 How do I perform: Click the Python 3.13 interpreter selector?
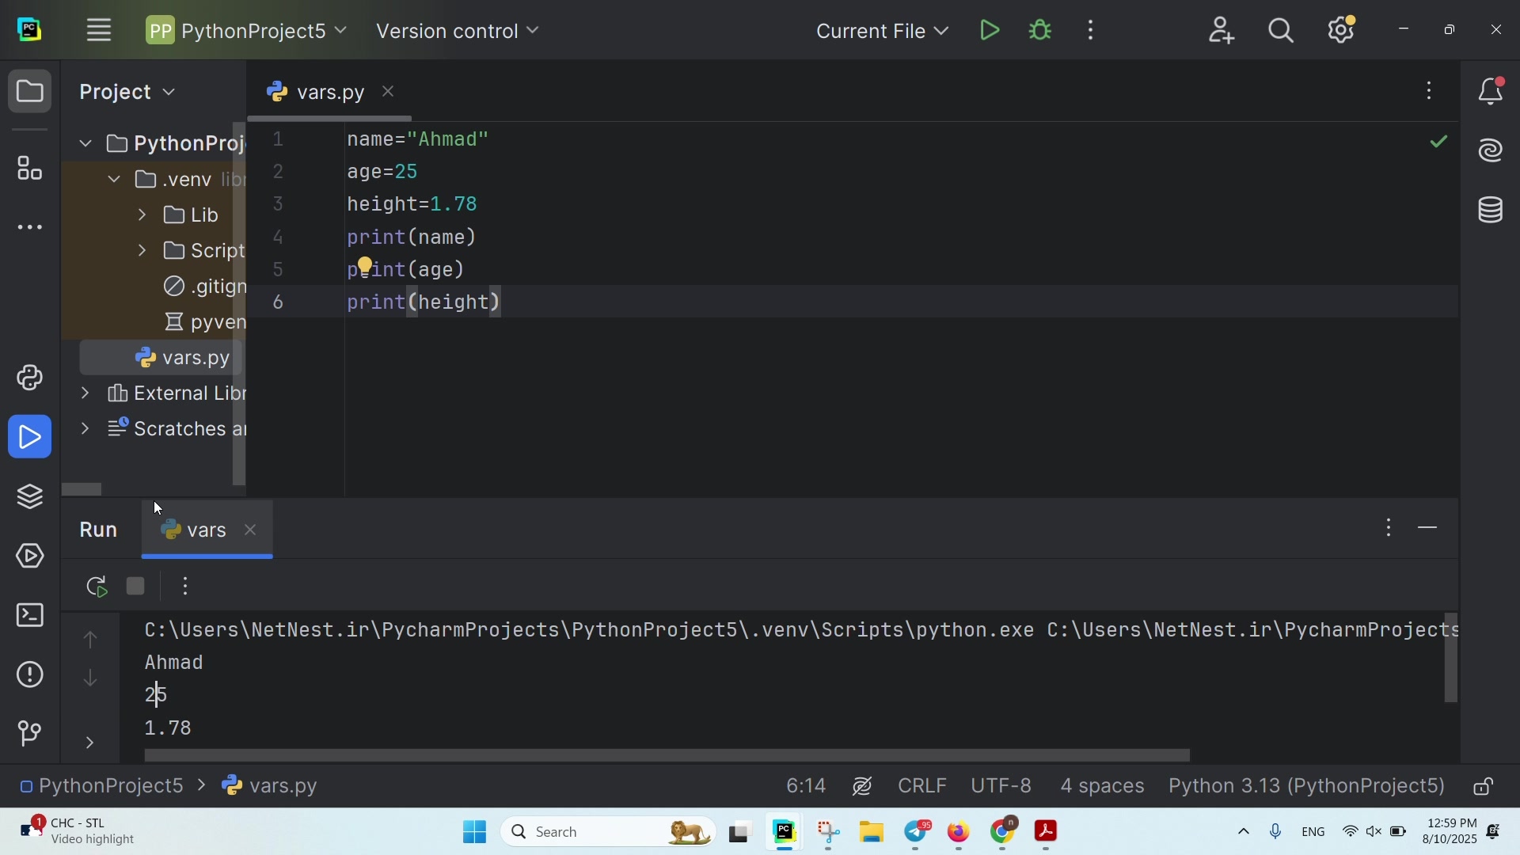[x=1307, y=788]
